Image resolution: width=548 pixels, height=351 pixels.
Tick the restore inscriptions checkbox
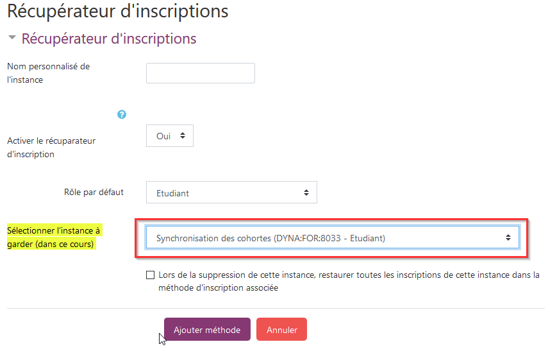coord(151,275)
